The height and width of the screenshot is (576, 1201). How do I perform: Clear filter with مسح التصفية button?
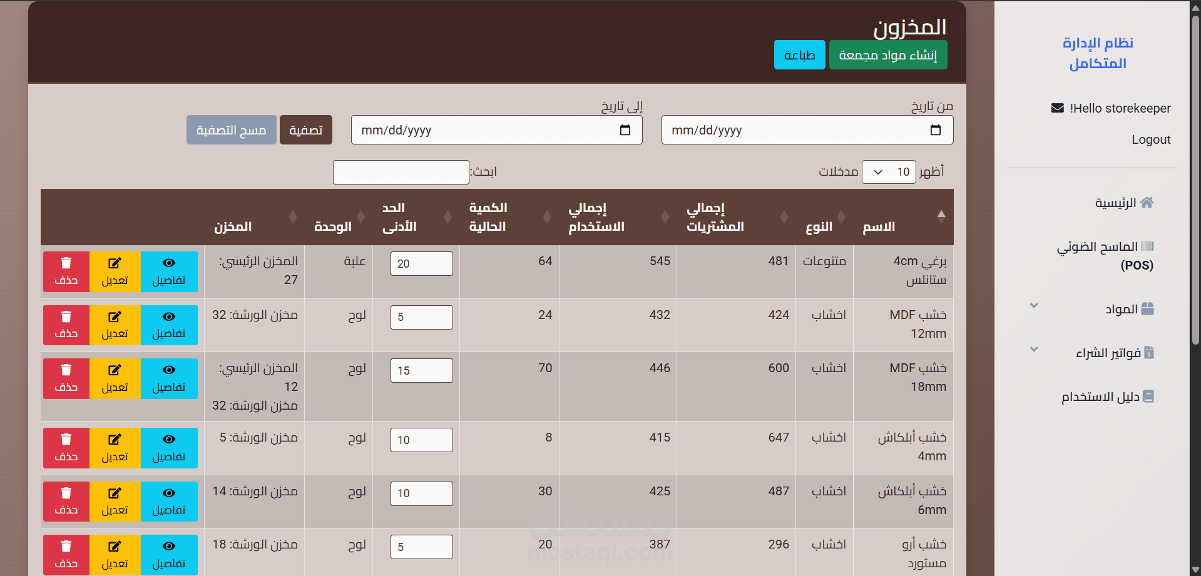(x=232, y=130)
